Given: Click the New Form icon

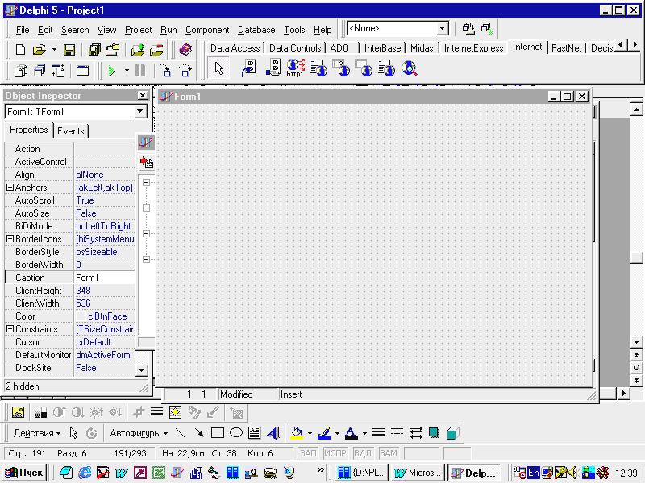Looking at the screenshot, I should (83, 71).
